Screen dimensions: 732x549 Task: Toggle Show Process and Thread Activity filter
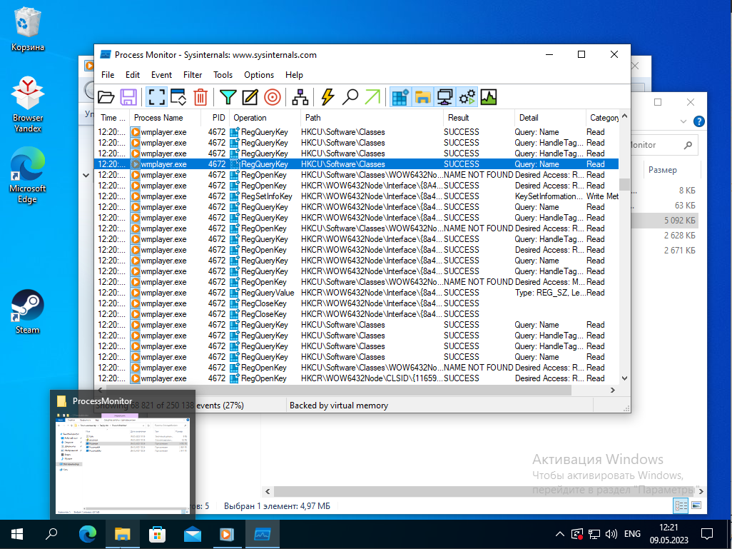click(x=467, y=97)
